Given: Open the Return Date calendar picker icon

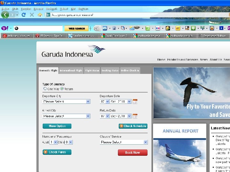Looking at the screenshot, I should point(135,116).
